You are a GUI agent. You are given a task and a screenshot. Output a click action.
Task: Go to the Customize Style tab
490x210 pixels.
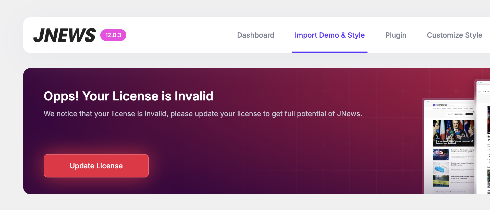(454, 35)
